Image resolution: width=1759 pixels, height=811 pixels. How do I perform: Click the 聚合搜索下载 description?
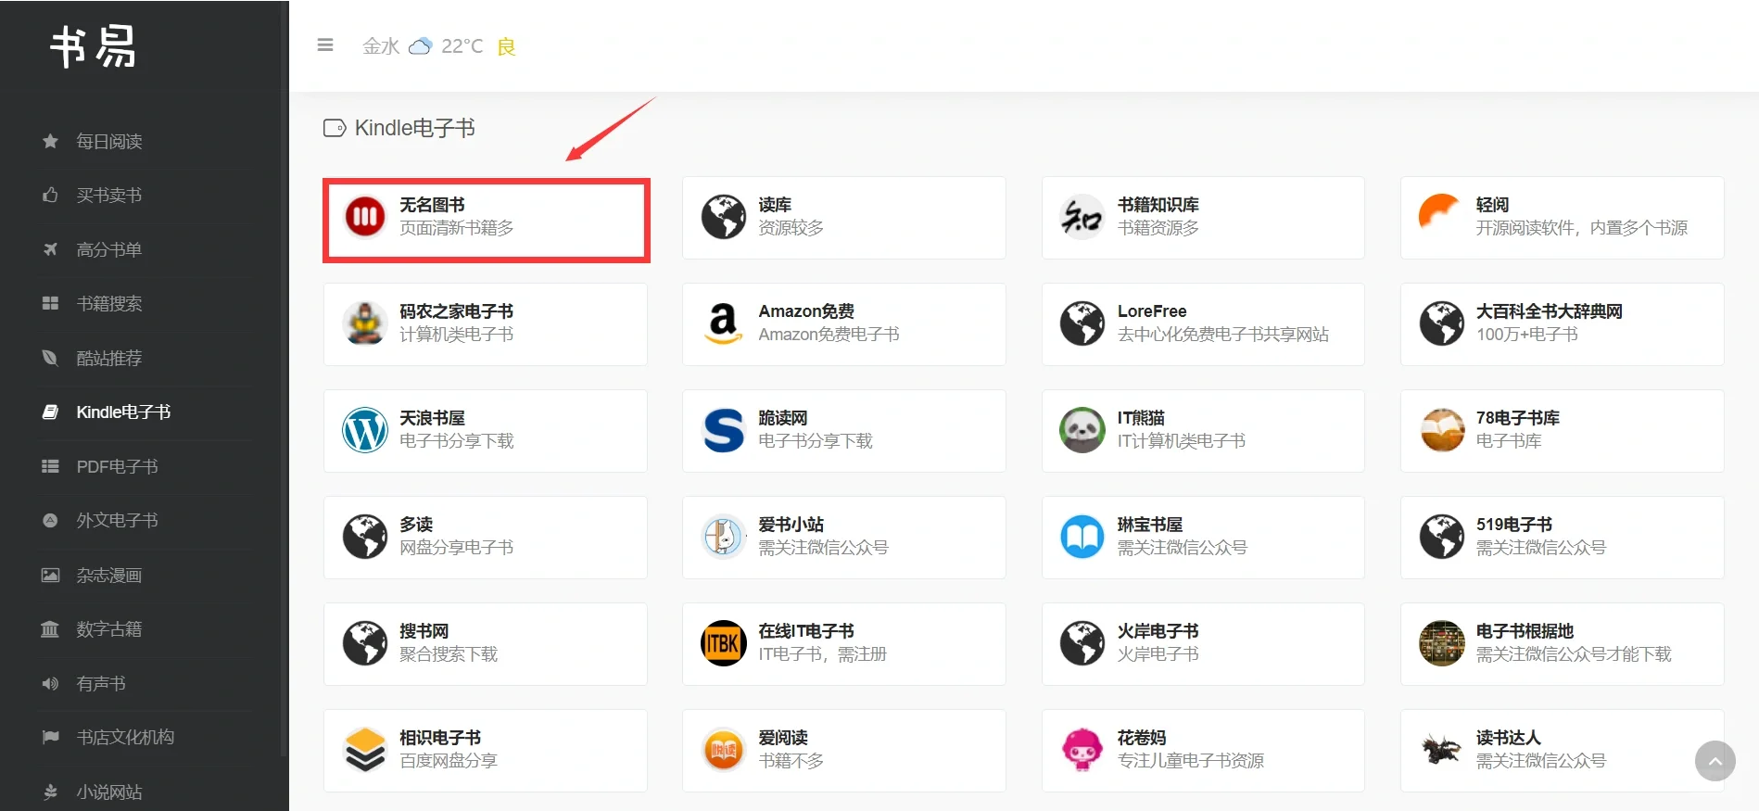pos(449,654)
